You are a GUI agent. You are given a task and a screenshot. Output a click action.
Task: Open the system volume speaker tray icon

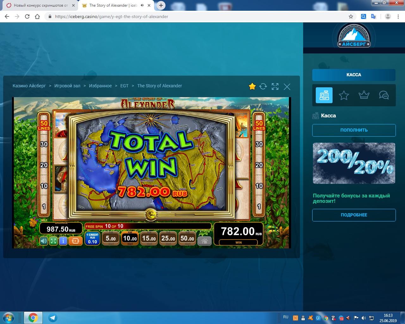[x=364, y=318]
